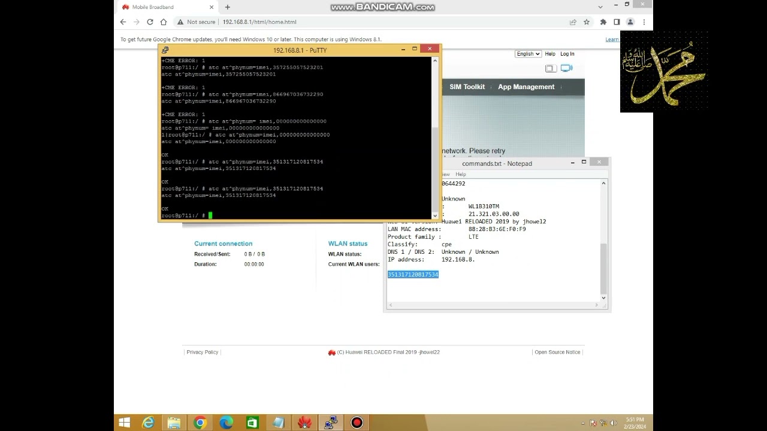Open Windows Store from taskbar
The width and height of the screenshot is (767, 431).
click(x=252, y=423)
